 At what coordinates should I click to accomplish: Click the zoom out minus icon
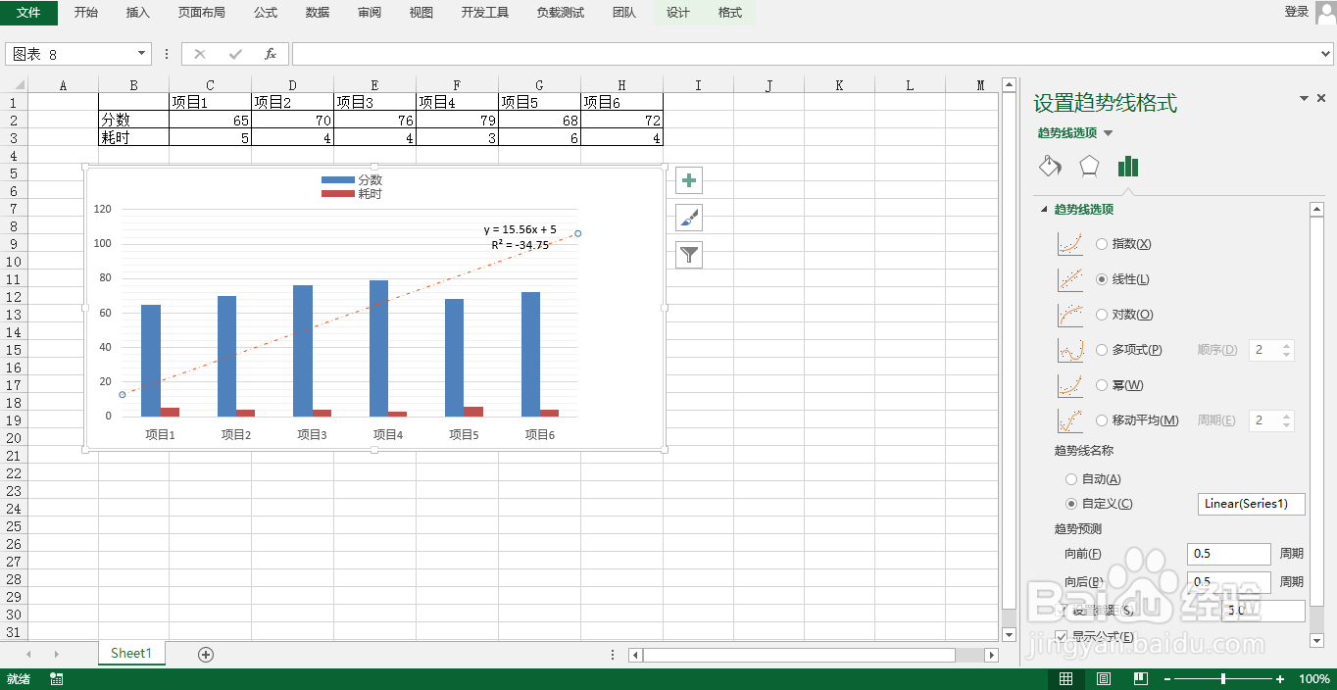(1167, 679)
